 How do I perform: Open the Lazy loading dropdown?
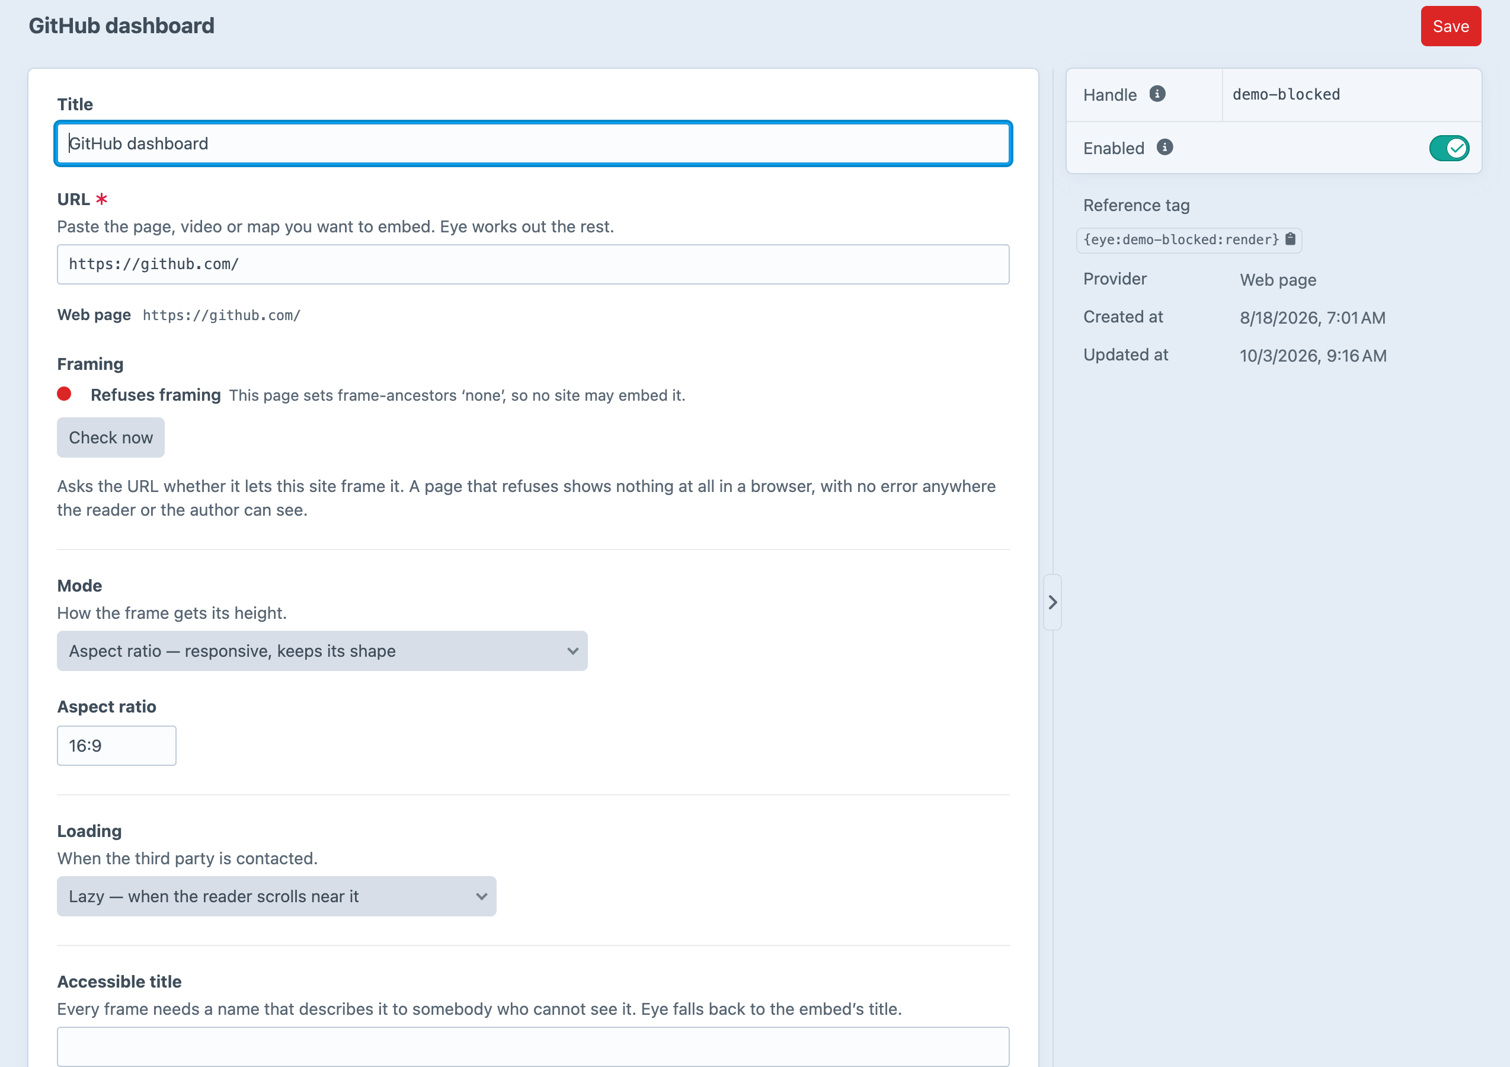276,897
